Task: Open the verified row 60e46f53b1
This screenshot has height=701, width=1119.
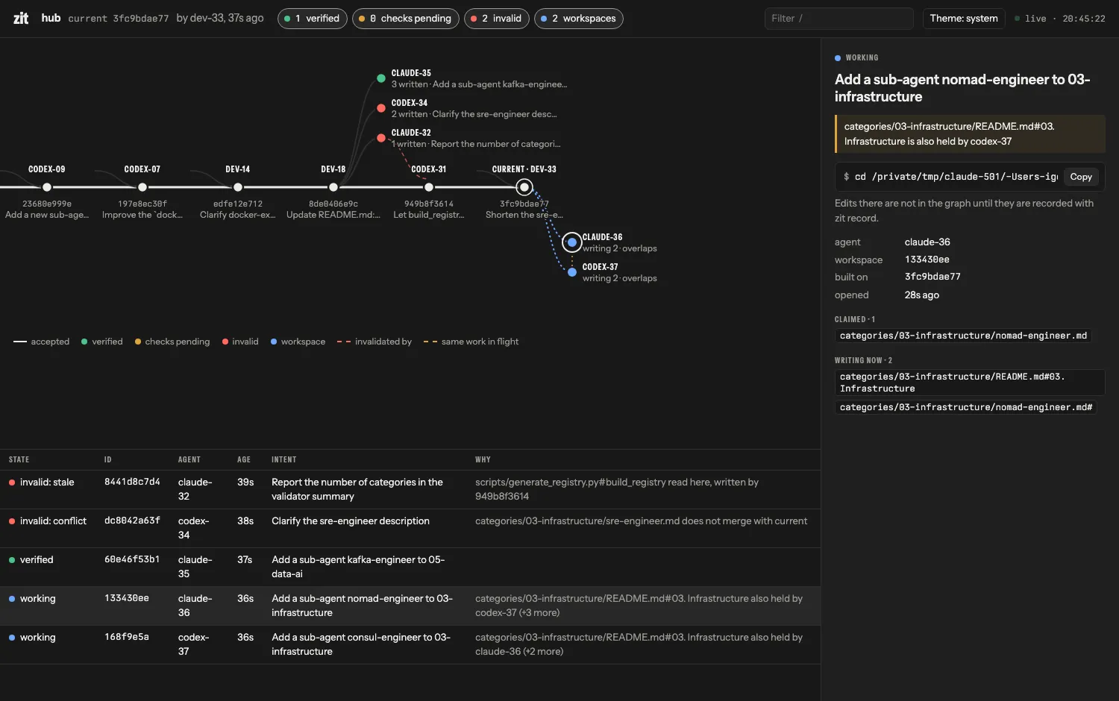Action: click(x=410, y=567)
